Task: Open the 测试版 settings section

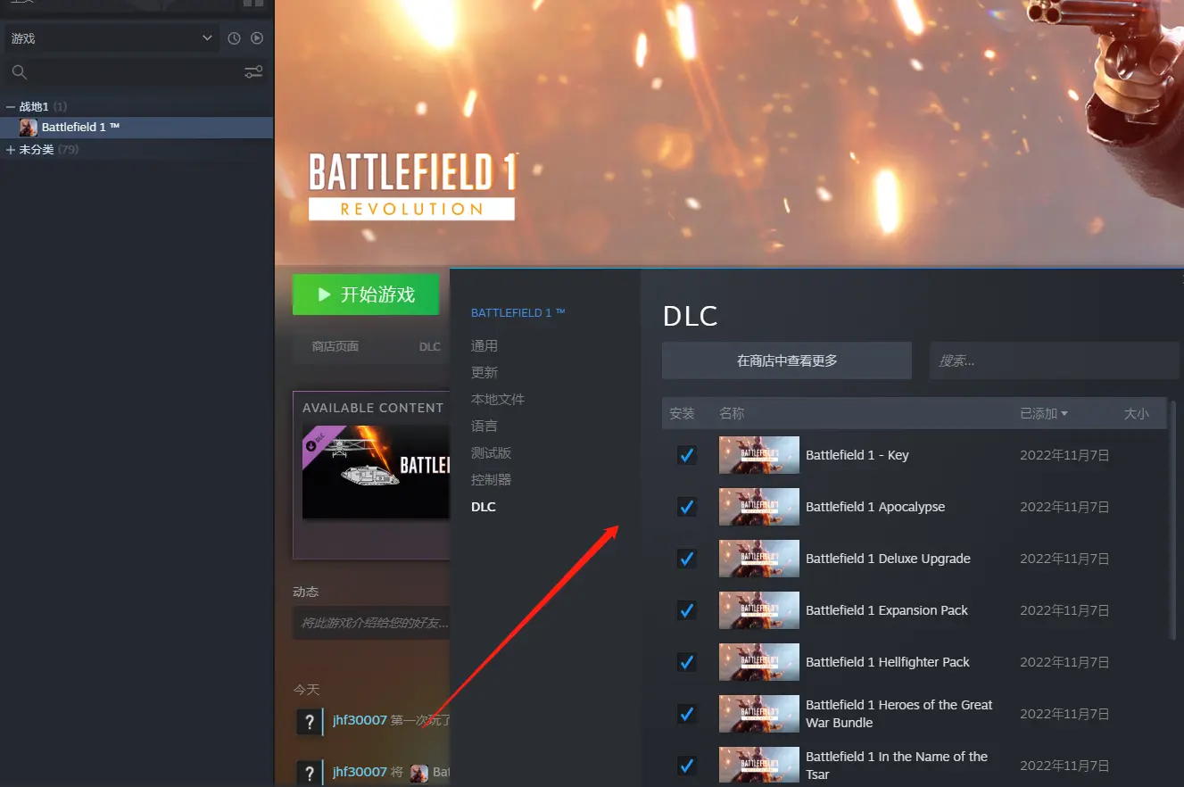Action: [492, 453]
